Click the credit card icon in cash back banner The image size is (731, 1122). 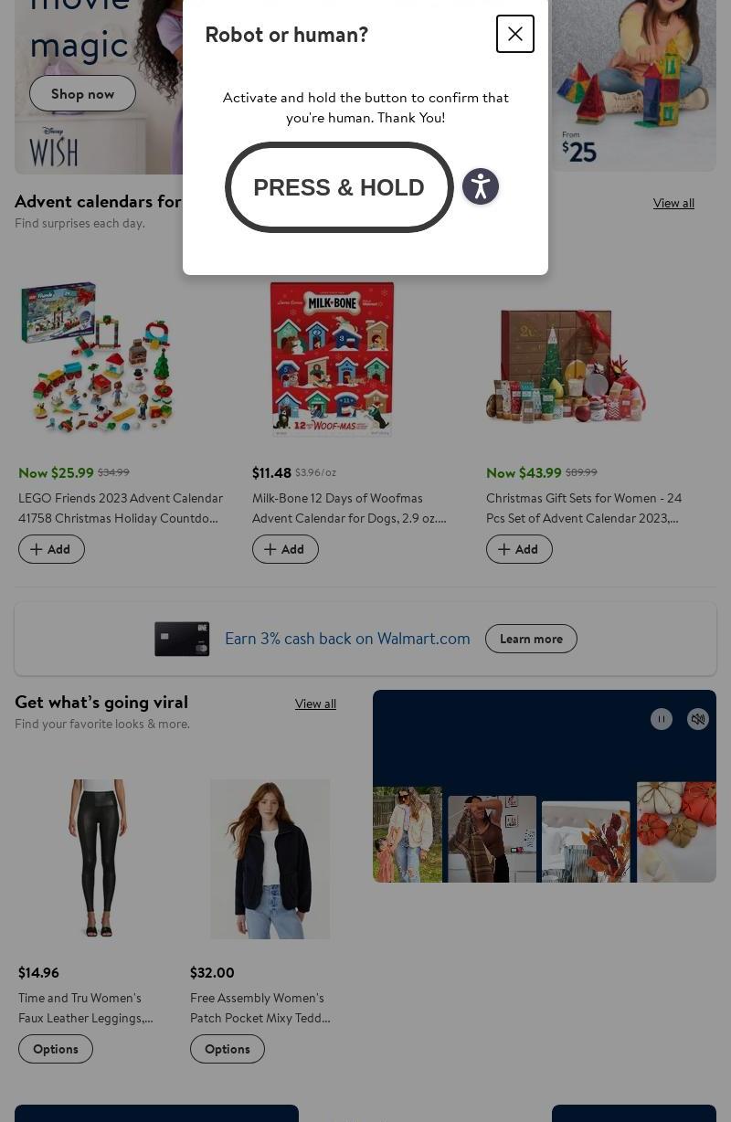click(182, 639)
